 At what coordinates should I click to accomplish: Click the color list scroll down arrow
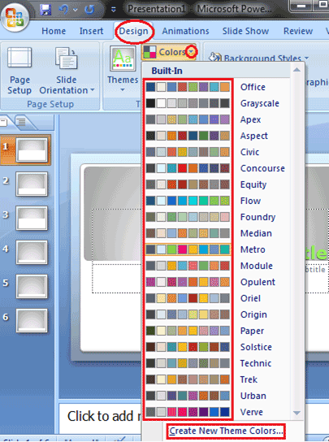tap(297, 413)
